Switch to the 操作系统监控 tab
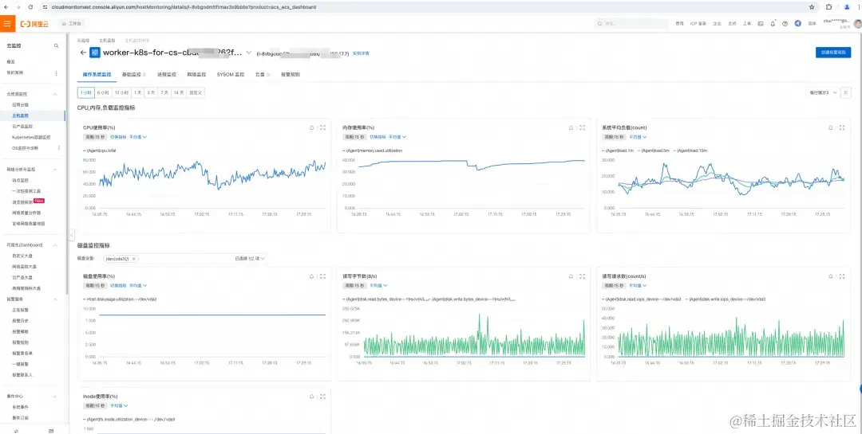Image resolution: width=862 pixels, height=434 pixels. point(97,75)
